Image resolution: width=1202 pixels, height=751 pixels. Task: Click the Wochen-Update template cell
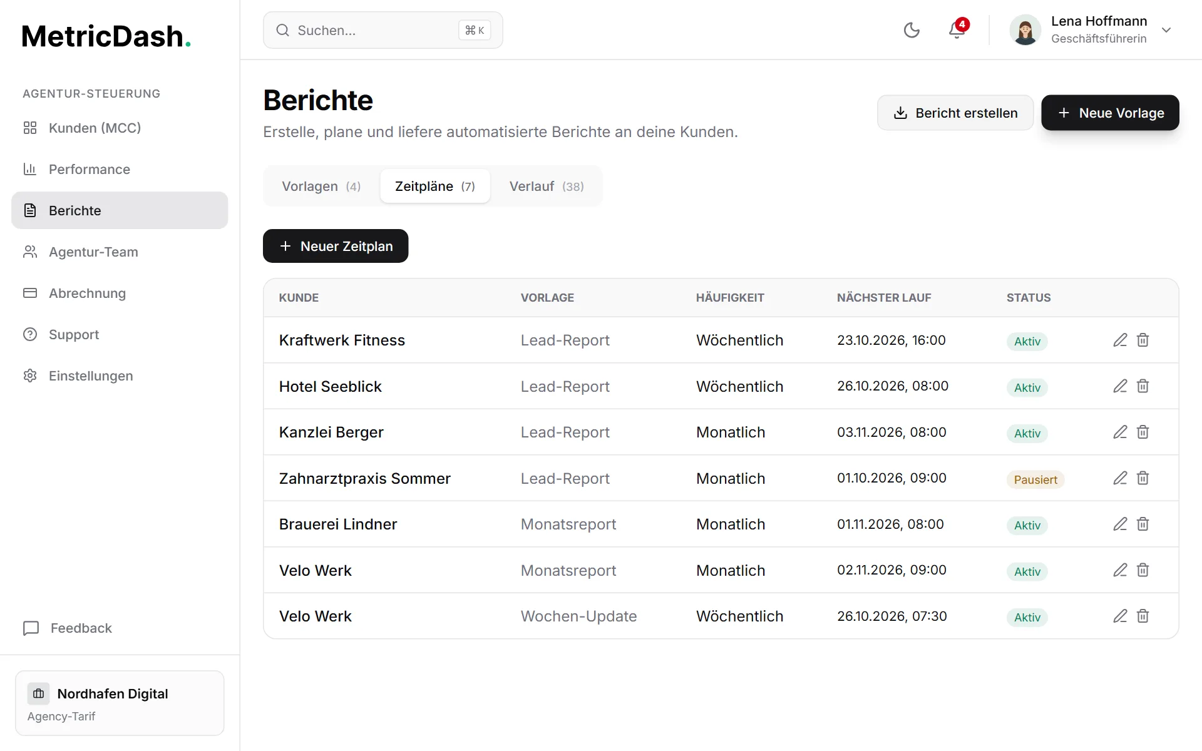tap(578, 616)
